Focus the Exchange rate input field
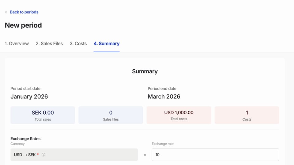 tap(215, 155)
